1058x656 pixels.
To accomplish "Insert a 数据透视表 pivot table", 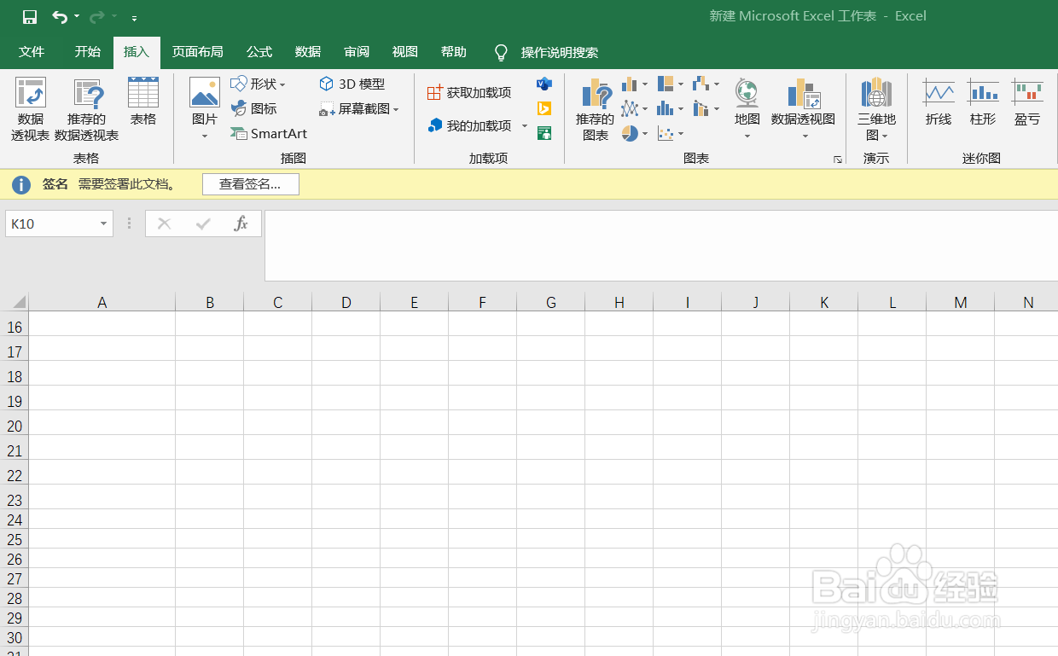I will click(31, 109).
